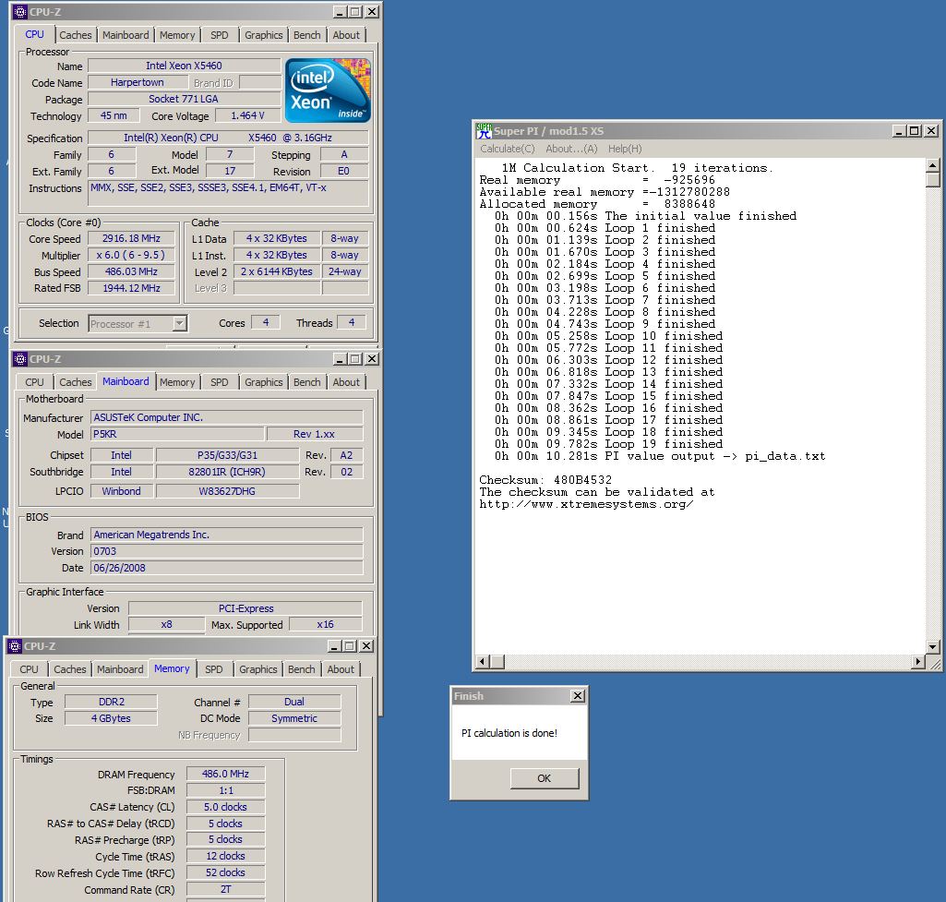Click the memory size value '4 GBytes'
The height and width of the screenshot is (902, 946).
[x=111, y=718]
